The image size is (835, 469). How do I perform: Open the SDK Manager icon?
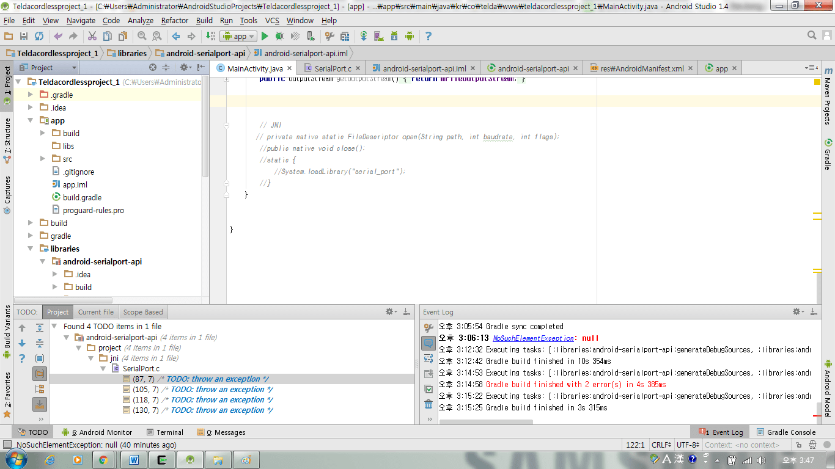click(x=394, y=36)
